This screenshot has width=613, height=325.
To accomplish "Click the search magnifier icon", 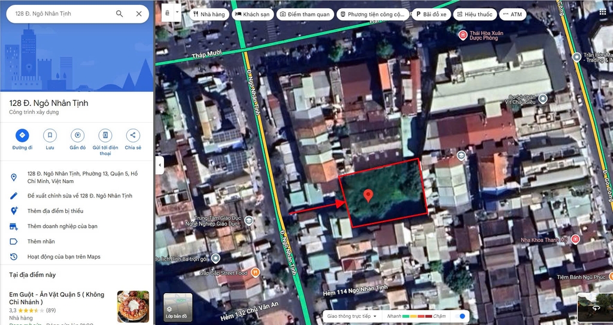I will [119, 14].
